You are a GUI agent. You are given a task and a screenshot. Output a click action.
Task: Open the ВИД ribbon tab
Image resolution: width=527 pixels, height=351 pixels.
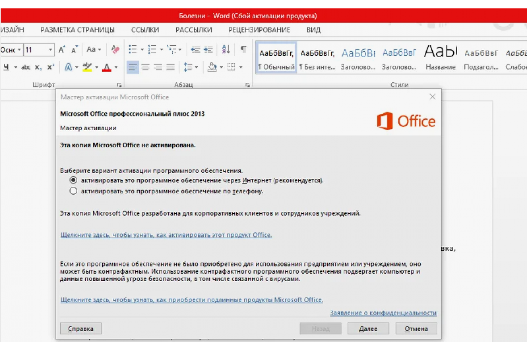point(313,30)
